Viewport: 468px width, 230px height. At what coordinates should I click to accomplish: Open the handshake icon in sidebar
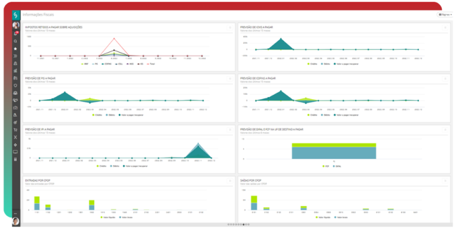pos(16,100)
